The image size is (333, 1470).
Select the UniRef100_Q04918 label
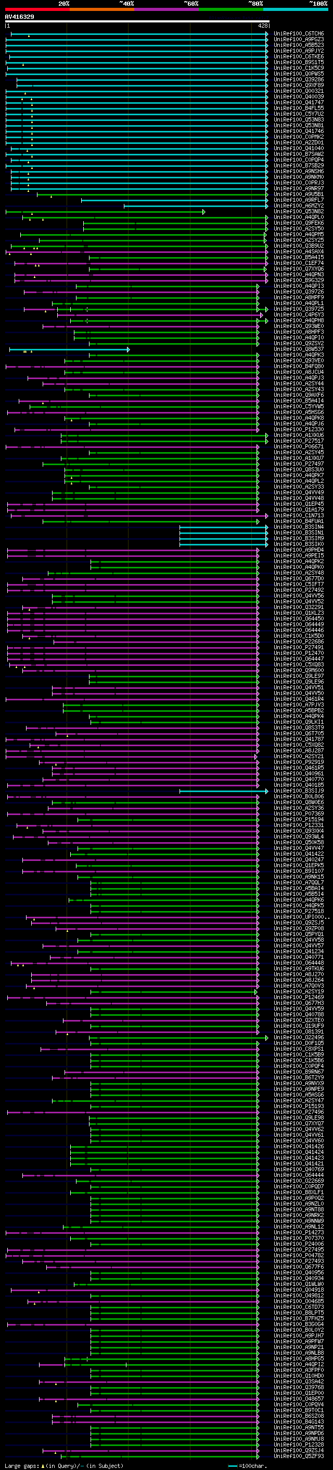[x=299, y=1290]
